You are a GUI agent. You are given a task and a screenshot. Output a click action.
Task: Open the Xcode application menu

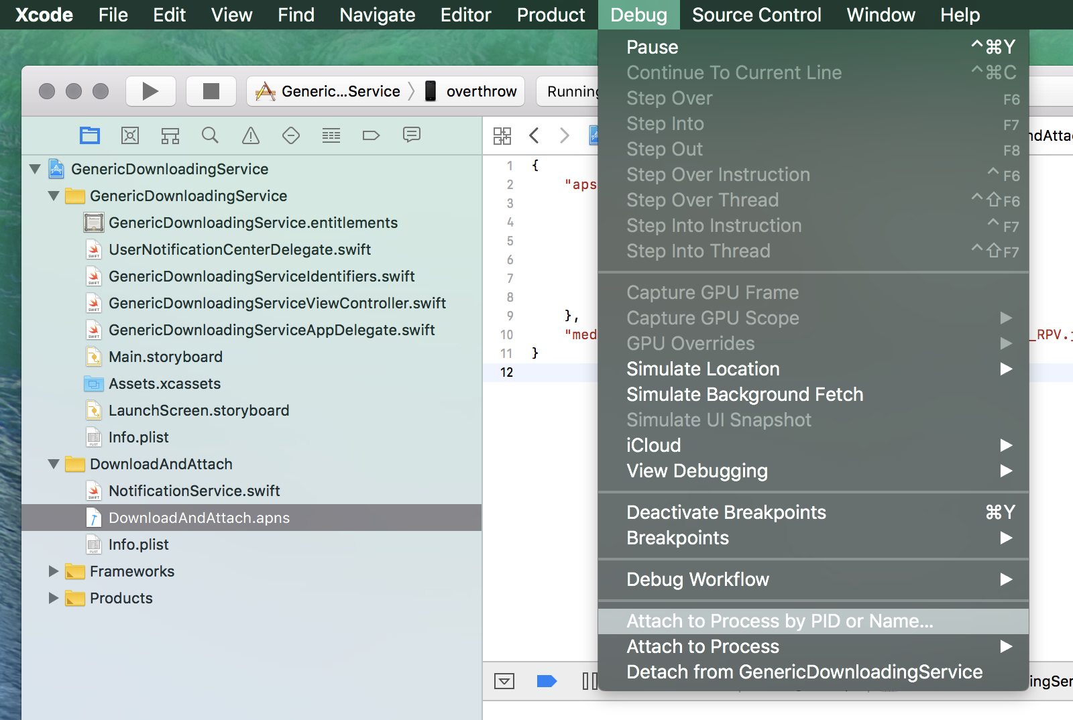44,15
